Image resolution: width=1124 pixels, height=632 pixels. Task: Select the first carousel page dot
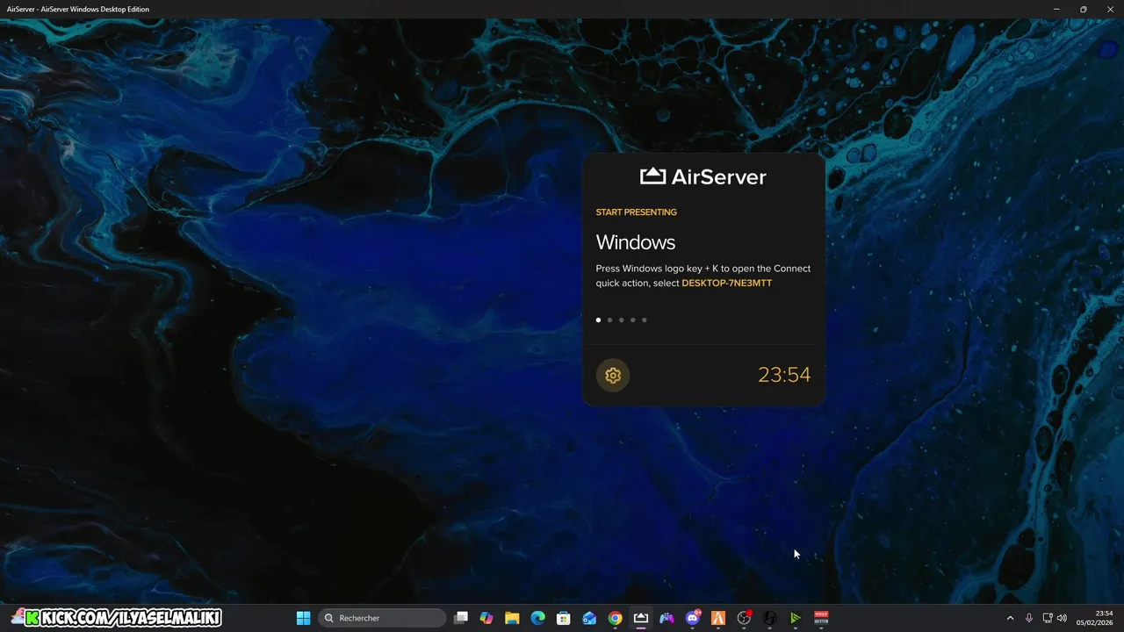[599, 320]
